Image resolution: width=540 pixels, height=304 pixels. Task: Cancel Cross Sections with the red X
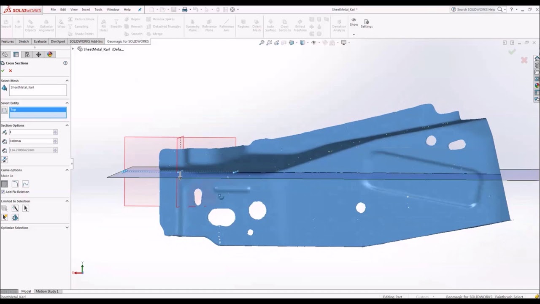(11, 71)
